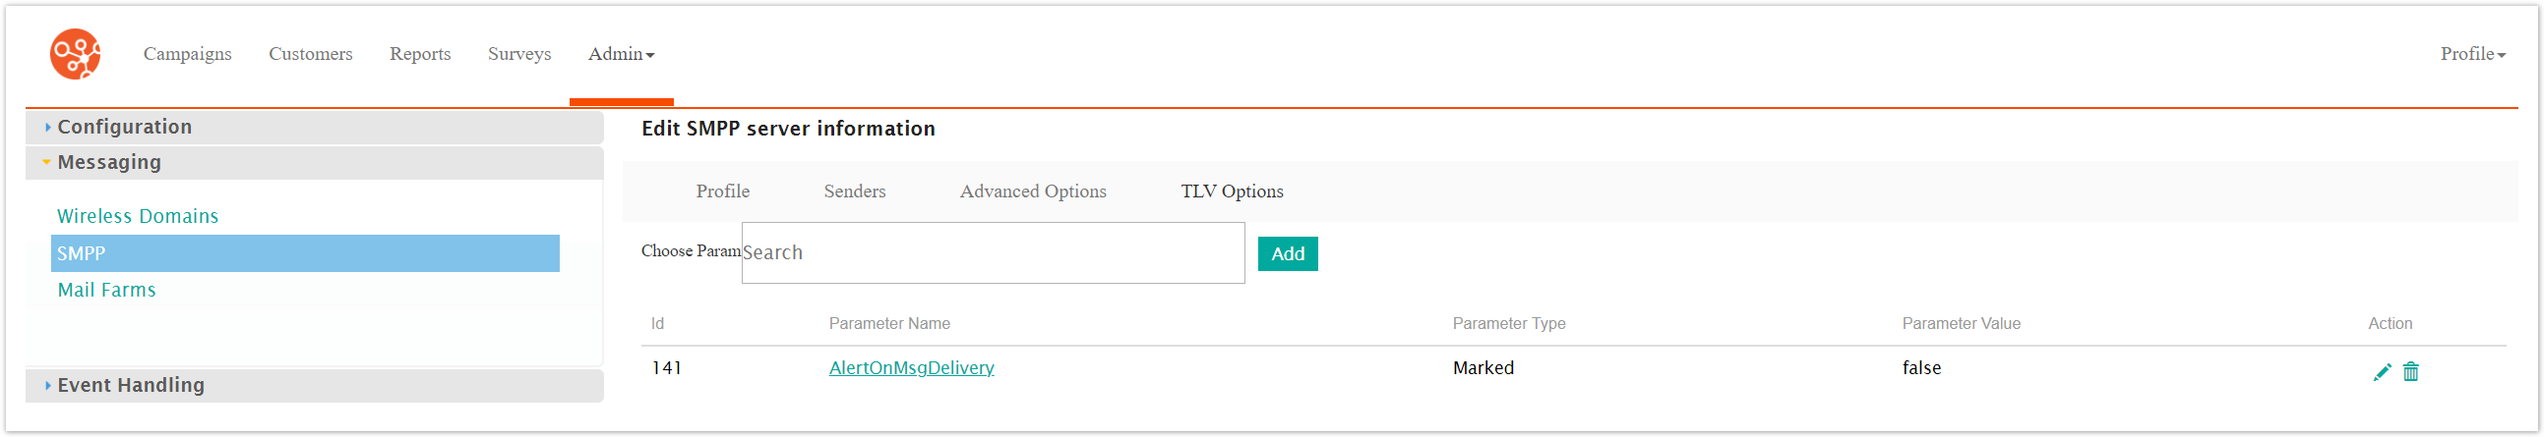
Task: Switch to the Senders tab
Action: (x=854, y=191)
